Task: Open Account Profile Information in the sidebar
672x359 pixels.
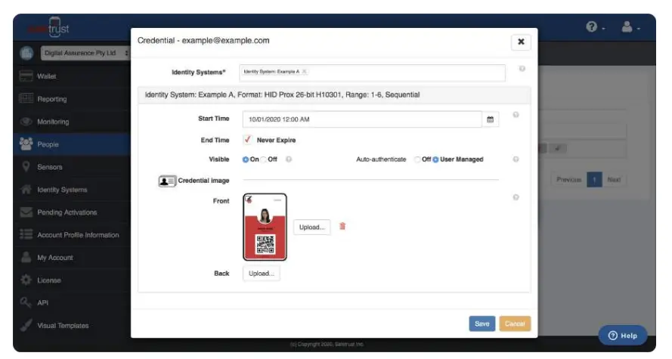Action: pos(72,235)
